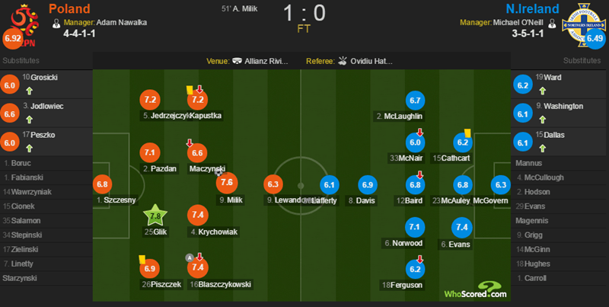Click McGovern's 6.3 rating circle
609x307 pixels.
500,184
